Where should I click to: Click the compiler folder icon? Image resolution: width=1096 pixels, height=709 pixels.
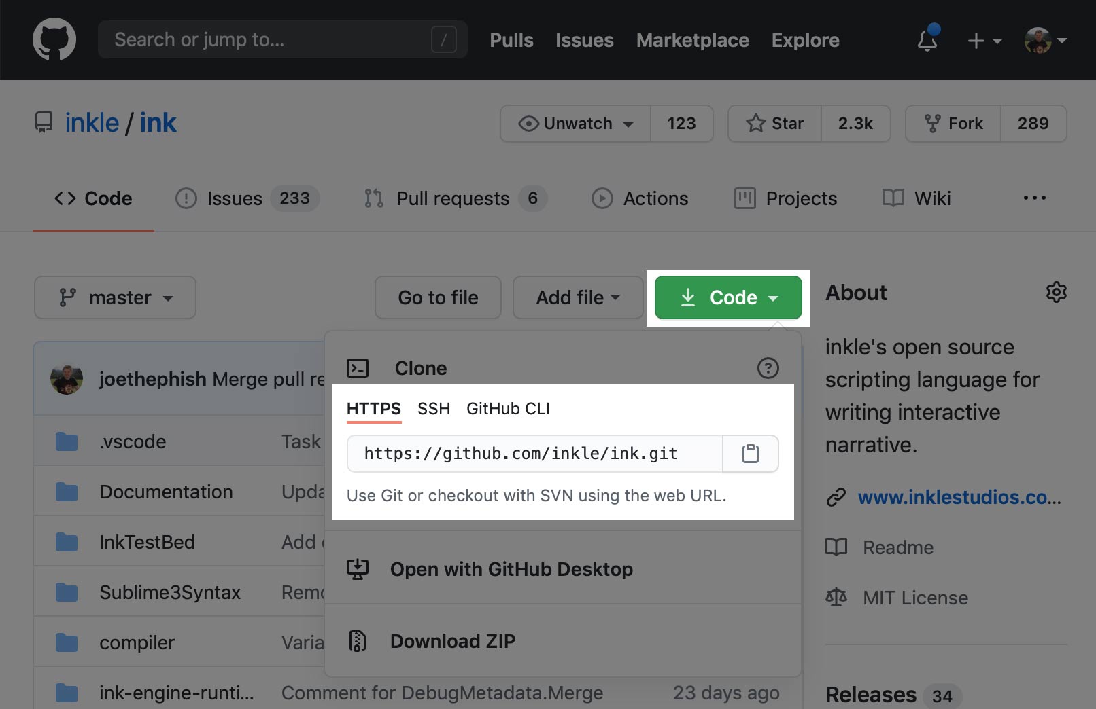67,642
